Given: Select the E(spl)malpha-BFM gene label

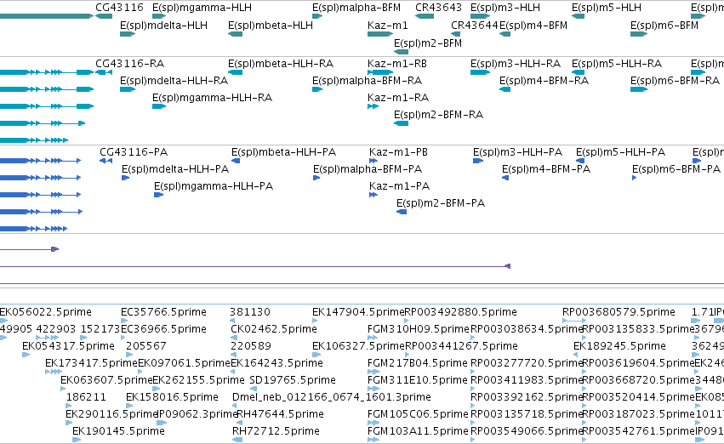Looking at the screenshot, I should click(356, 8).
